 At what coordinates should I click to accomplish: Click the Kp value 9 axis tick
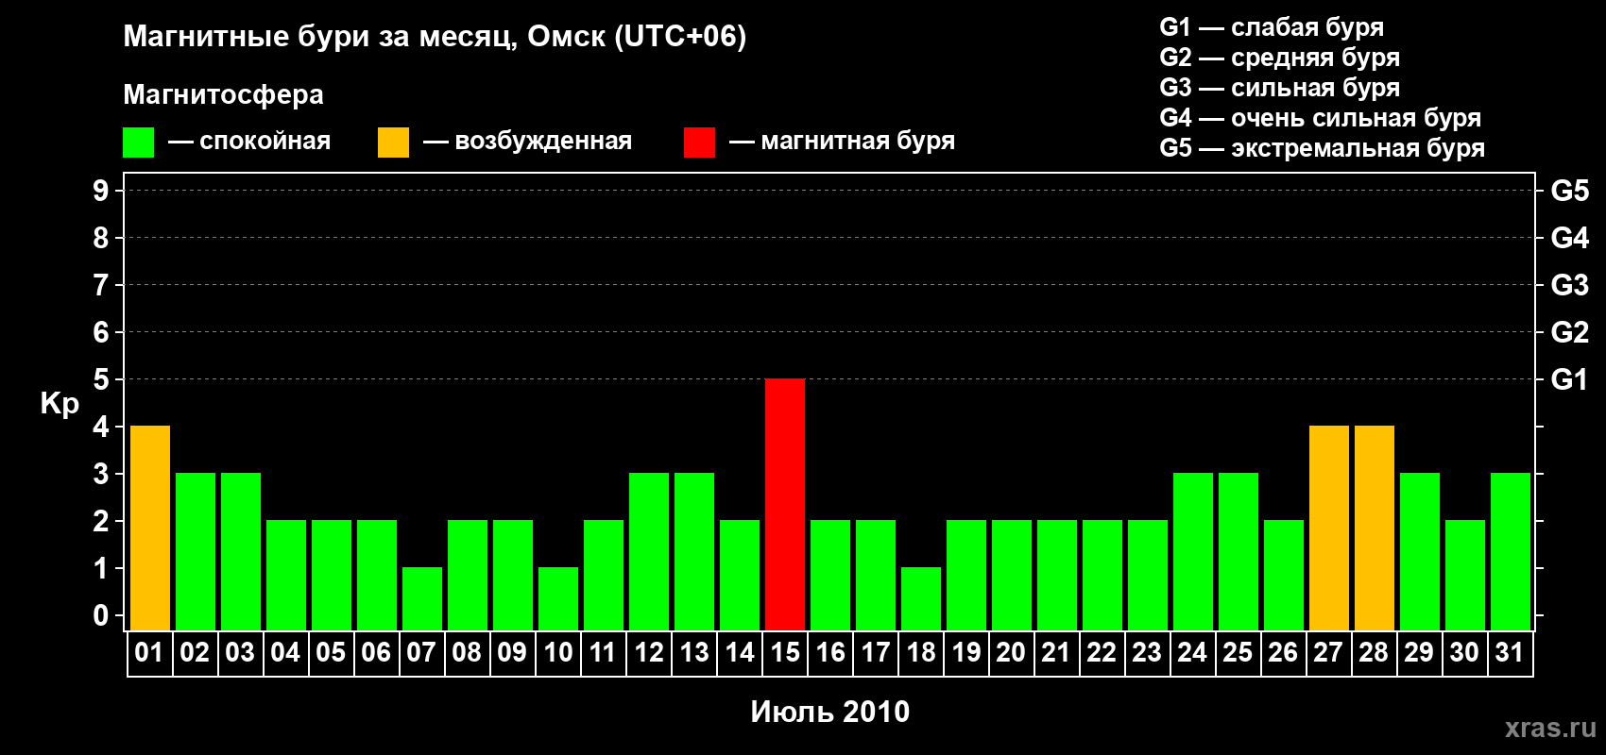click(x=101, y=191)
